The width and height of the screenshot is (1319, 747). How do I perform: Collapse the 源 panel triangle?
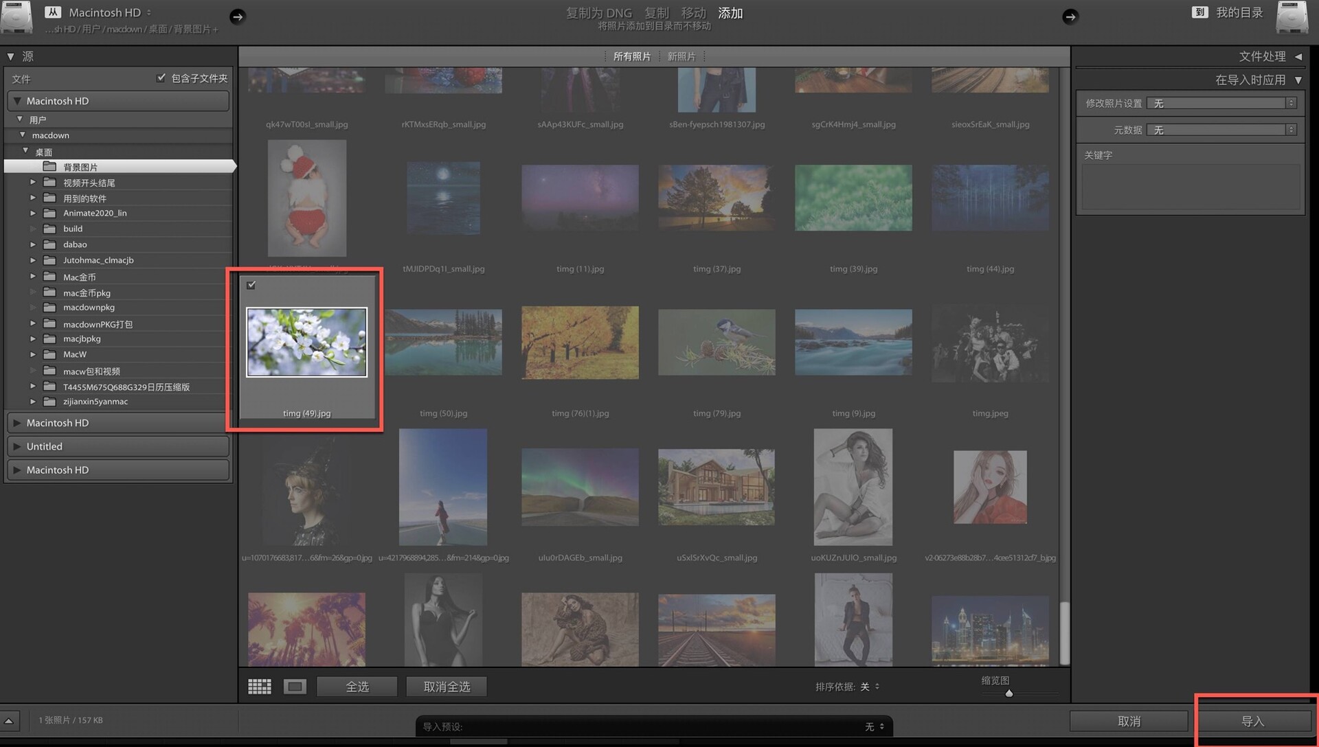tap(10, 56)
